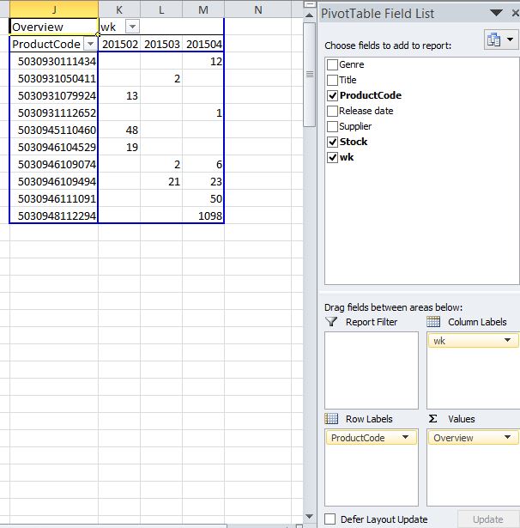Select the cell with value 13
The width and height of the screenshot is (520, 528).
click(119, 95)
